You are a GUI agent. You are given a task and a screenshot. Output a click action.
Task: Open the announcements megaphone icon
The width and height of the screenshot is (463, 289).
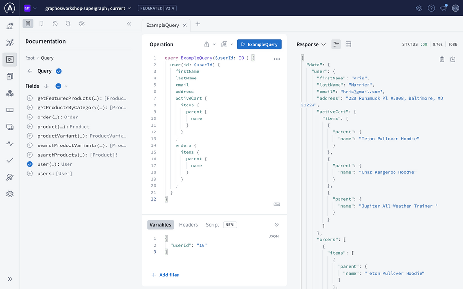[444, 8]
